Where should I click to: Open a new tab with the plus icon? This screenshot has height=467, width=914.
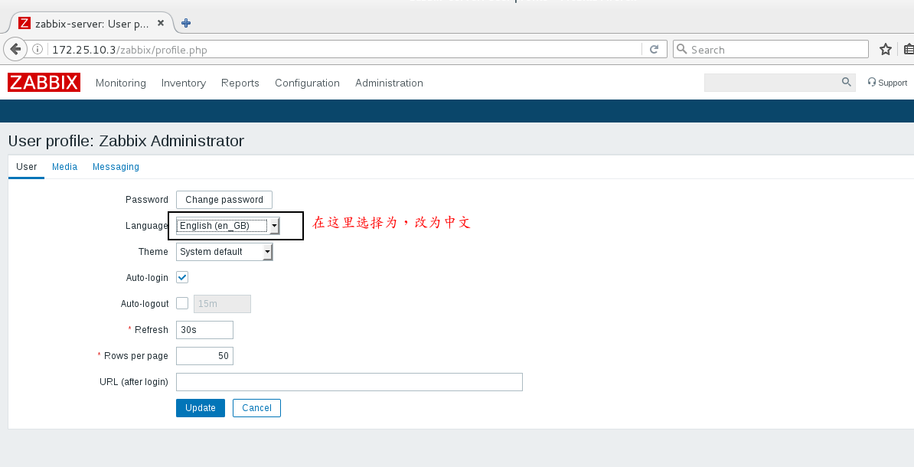click(x=186, y=23)
